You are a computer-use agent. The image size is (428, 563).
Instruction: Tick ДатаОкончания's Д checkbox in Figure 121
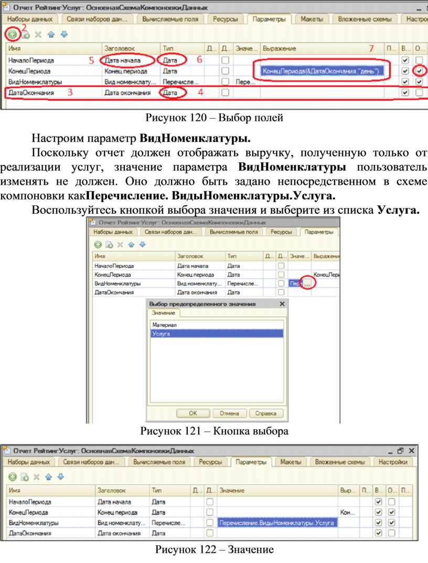pos(281,293)
